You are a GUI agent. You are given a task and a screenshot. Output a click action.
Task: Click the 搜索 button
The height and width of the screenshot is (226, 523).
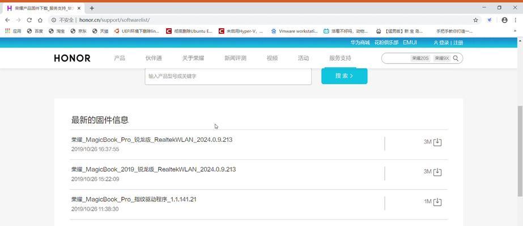coord(344,76)
